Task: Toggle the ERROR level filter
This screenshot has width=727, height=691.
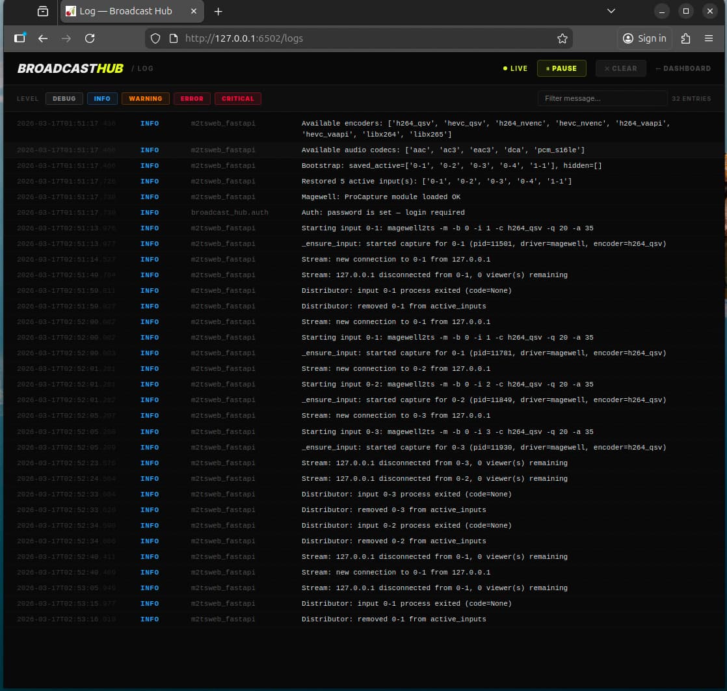Action: coord(192,99)
